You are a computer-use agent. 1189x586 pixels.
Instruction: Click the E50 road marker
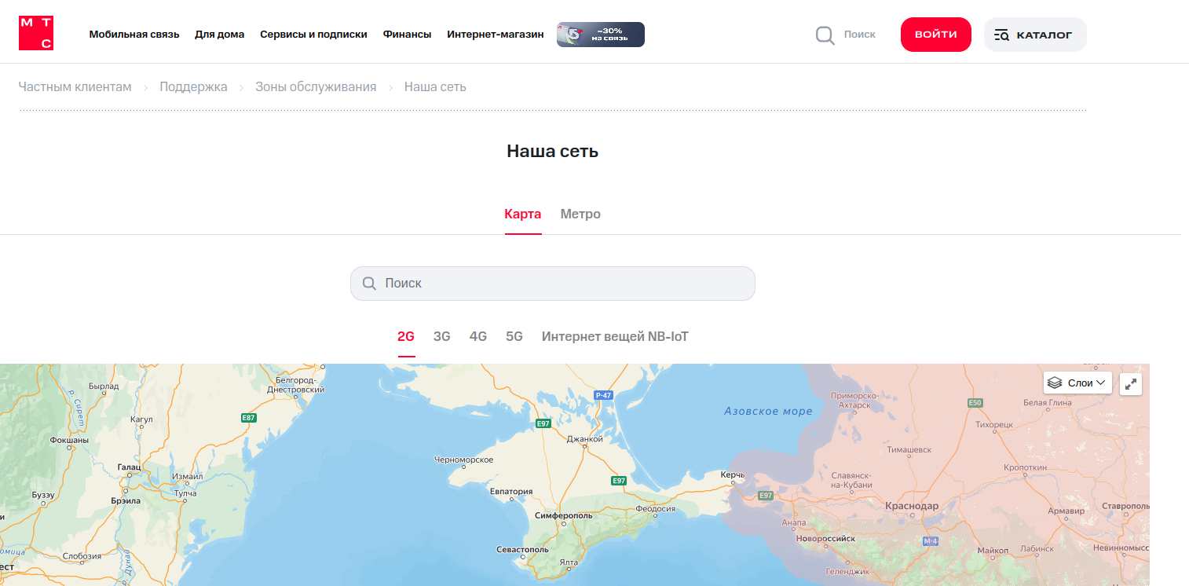(975, 402)
